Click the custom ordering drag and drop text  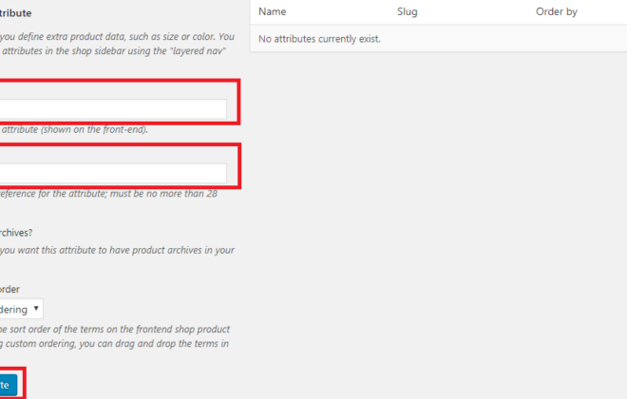[116, 344]
